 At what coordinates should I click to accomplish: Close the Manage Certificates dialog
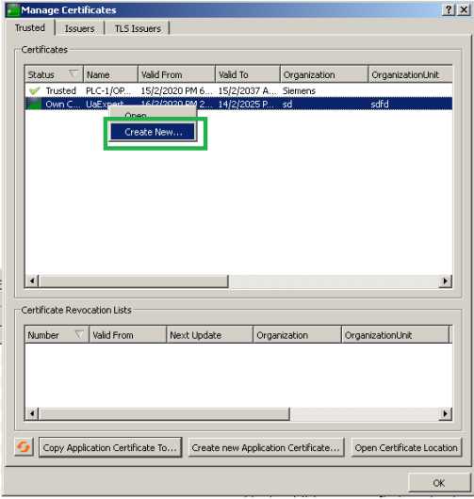coord(464,10)
